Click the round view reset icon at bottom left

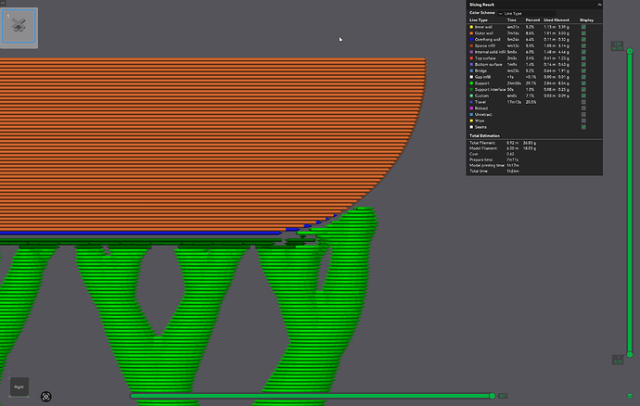[x=46, y=397]
